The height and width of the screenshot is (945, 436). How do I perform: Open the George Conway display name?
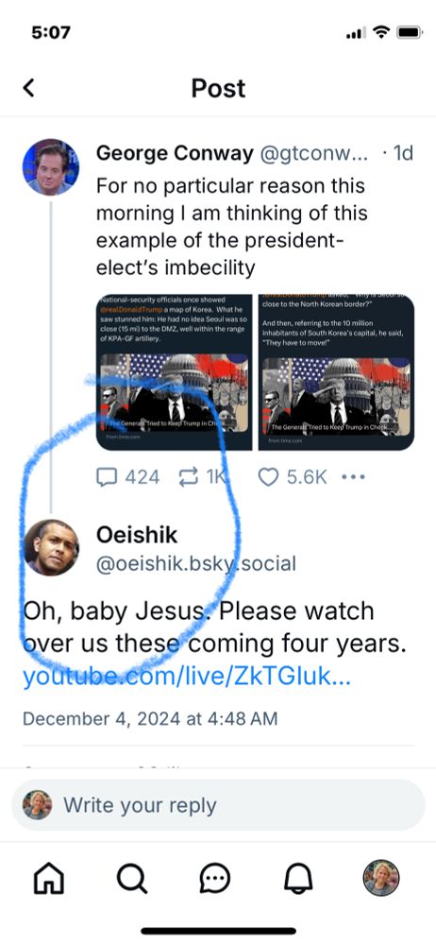click(175, 154)
